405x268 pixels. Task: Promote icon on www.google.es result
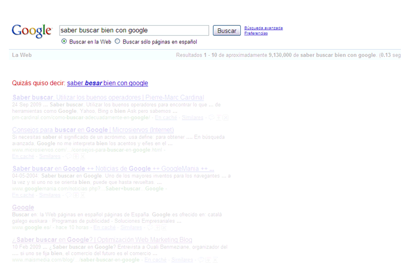click(157, 227)
